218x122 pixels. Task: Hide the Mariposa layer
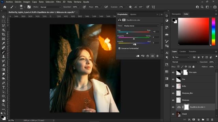point(173,100)
